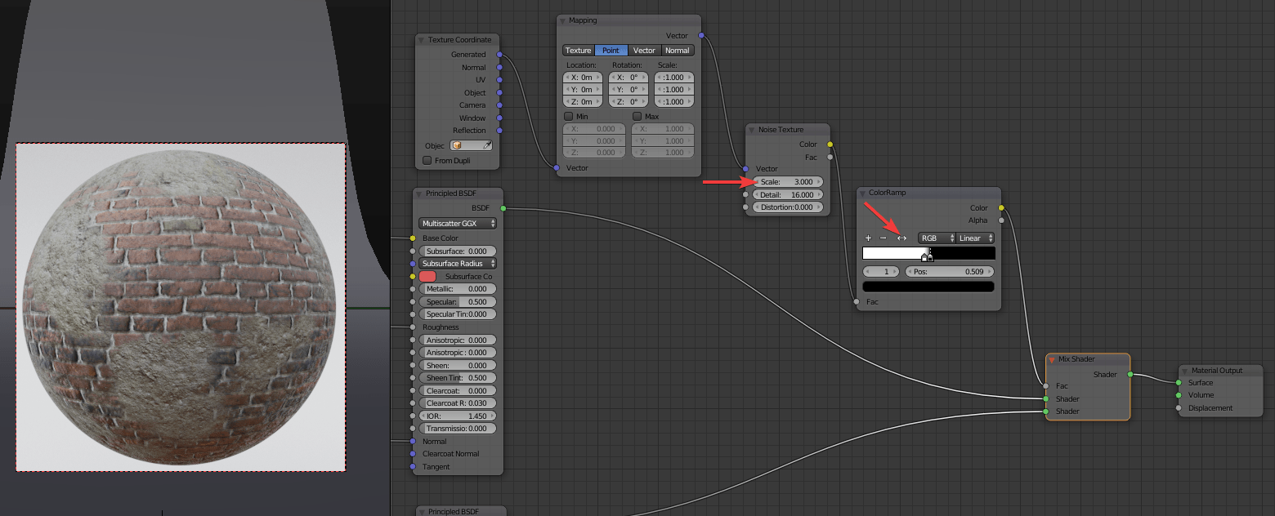Click the Pos: 0.509 field in ColorRamp
The height and width of the screenshot is (516, 1275).
pyautogui.click(x=950, y=270)
